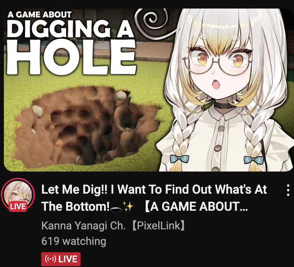The width and height of the screenshot is (294, 267).
Task: Click the big HOLE text on thumbnail
Action: [x=71, y=57]
